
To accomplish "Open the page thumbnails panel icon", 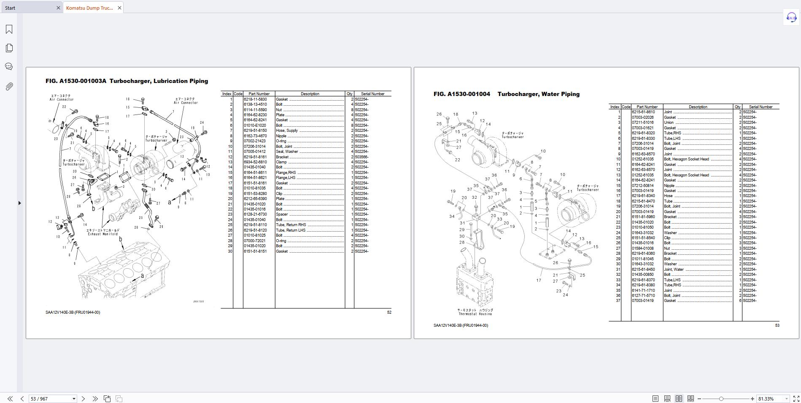I will point(9,48).
